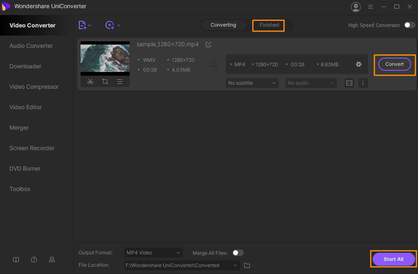
Task: Open the hamburger menu in title bar
Action: 371,7
